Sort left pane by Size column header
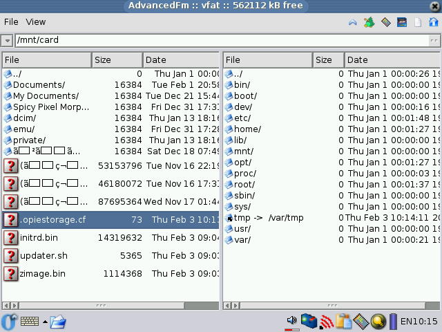442x332 pixels. [117, 60]
